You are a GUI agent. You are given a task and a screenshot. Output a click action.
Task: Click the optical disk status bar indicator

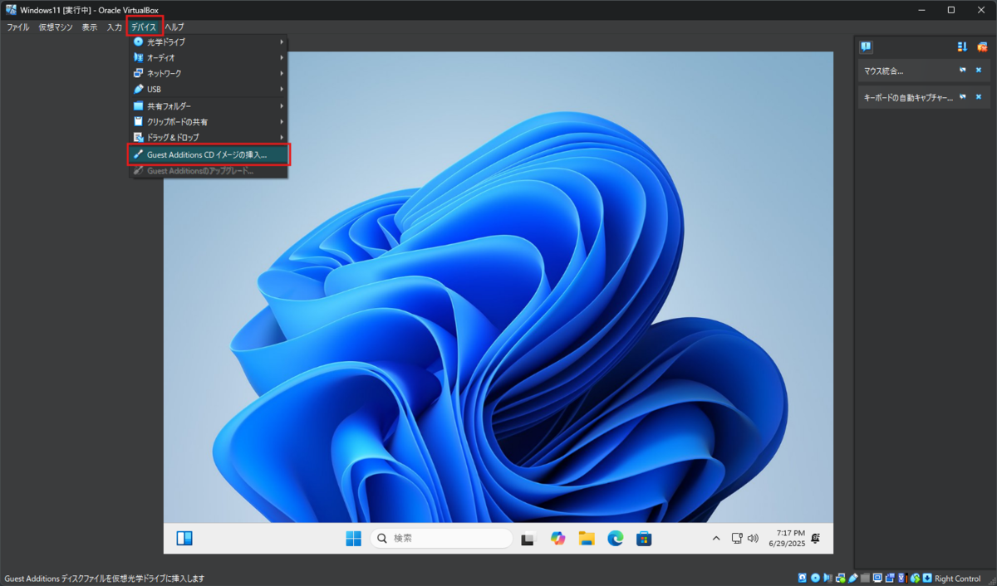815,578
